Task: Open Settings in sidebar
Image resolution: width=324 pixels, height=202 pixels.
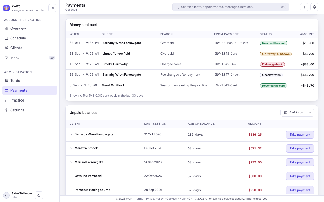Action: (x=30, y=110)
